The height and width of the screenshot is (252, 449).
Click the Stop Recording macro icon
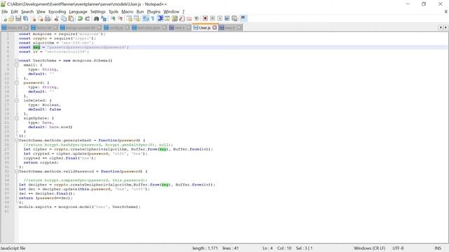point(213,19)
